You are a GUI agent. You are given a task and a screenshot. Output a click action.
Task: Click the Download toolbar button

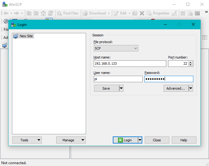pyautogui.click(x=94, y=13)
